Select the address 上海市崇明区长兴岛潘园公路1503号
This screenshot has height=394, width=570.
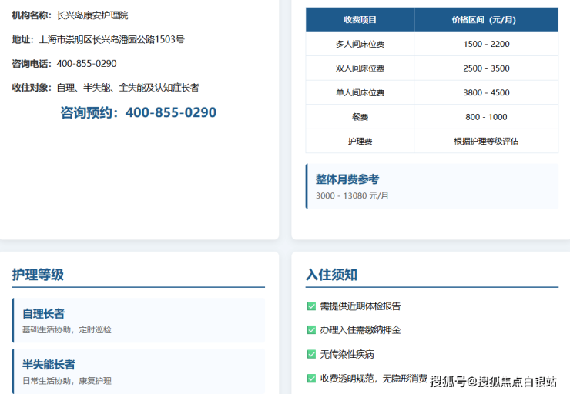pos(112,39)
